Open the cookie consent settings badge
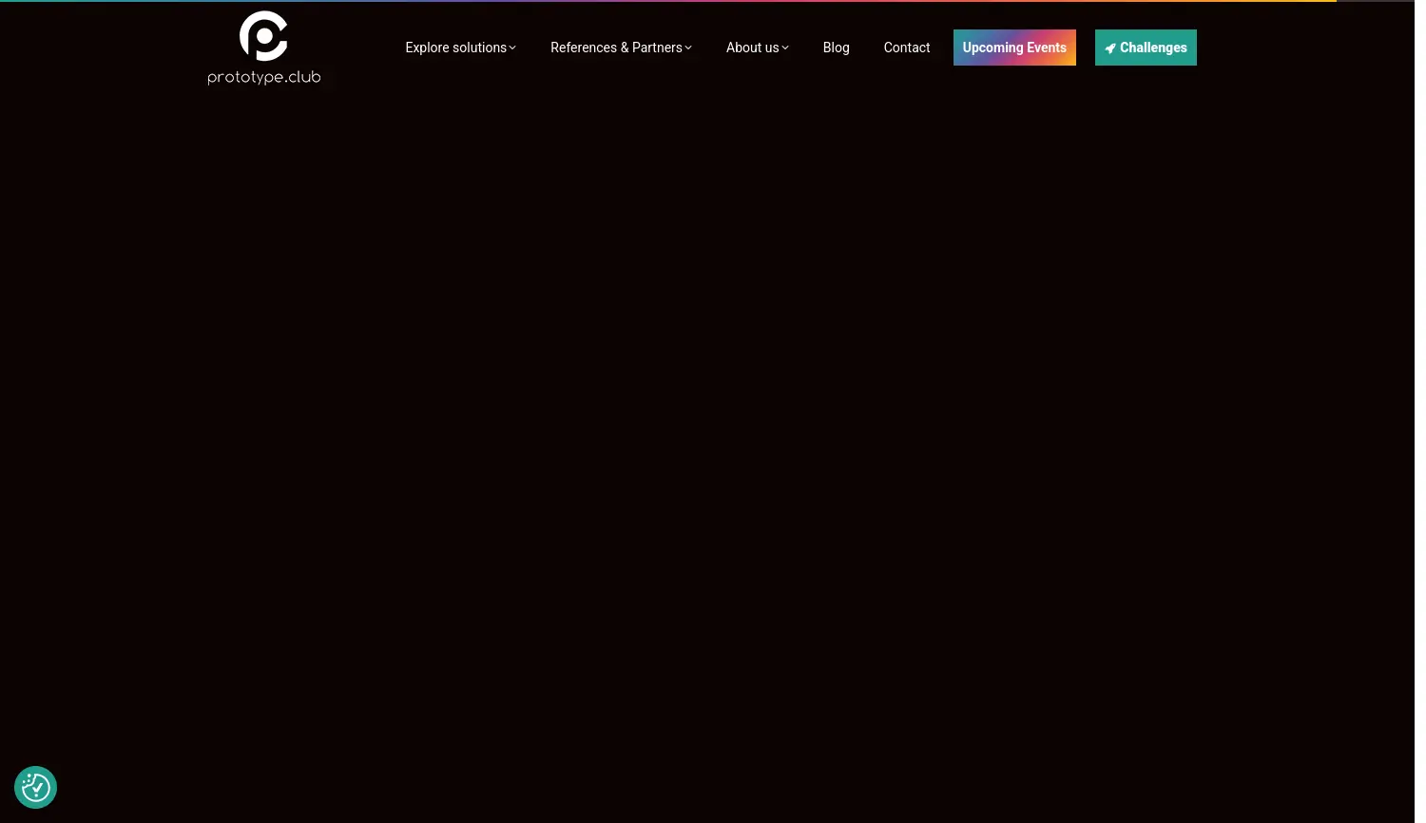Viewport: 1426px width, 823px height. pyautogui.click(x=36, y=788)
